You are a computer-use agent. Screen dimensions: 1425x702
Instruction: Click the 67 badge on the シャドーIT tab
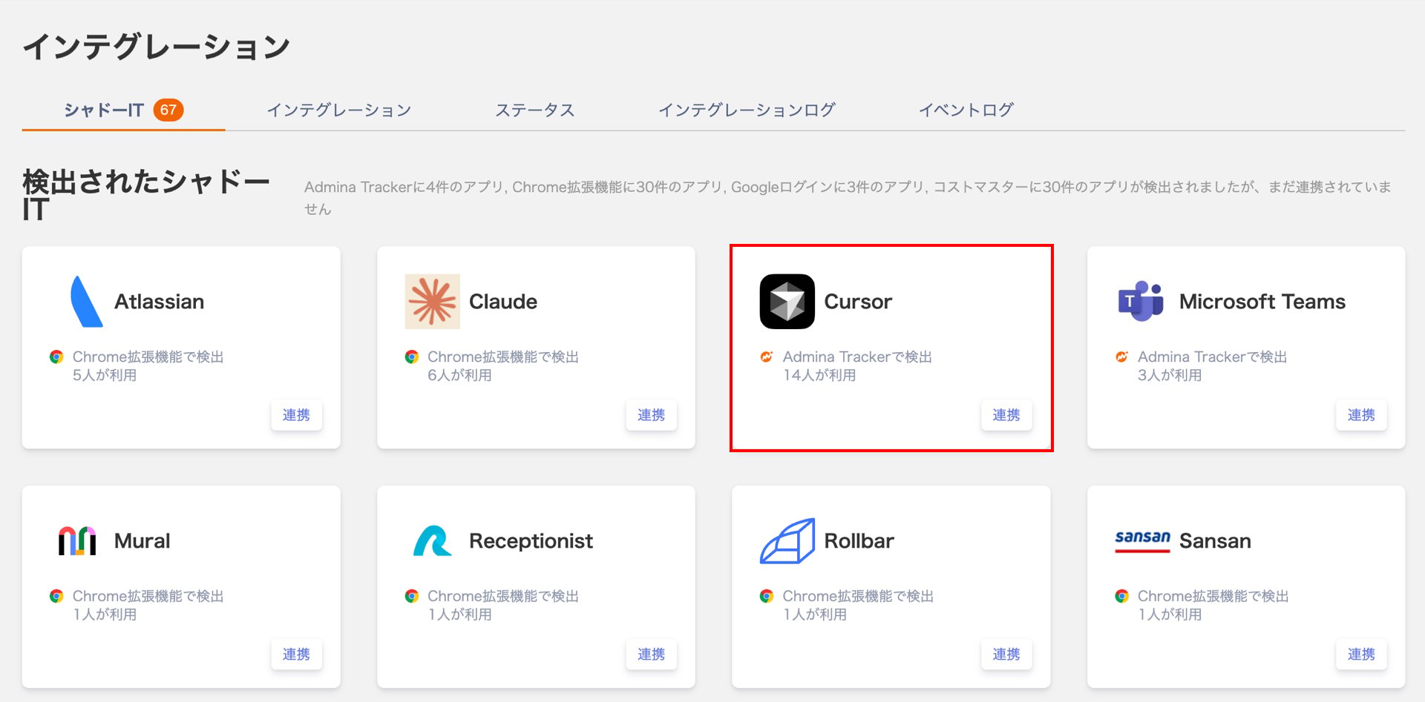point(168,110)
